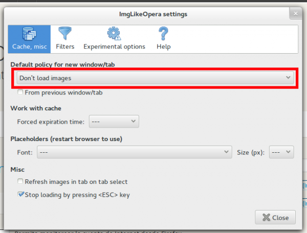Click the Help question mark icon
This screenshot has width=307, height=233.
163,33
